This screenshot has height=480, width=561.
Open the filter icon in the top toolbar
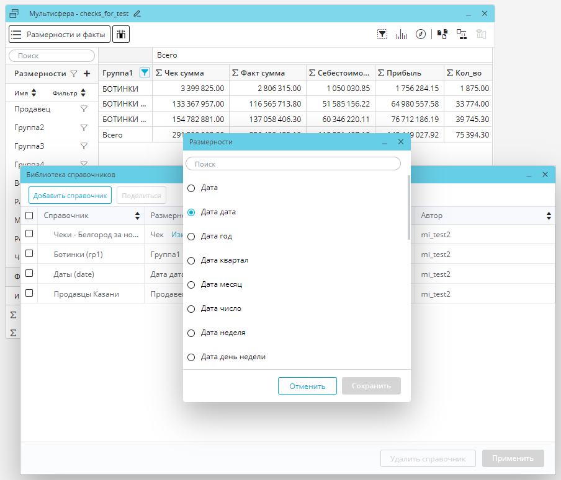click(x=383, y=35)
